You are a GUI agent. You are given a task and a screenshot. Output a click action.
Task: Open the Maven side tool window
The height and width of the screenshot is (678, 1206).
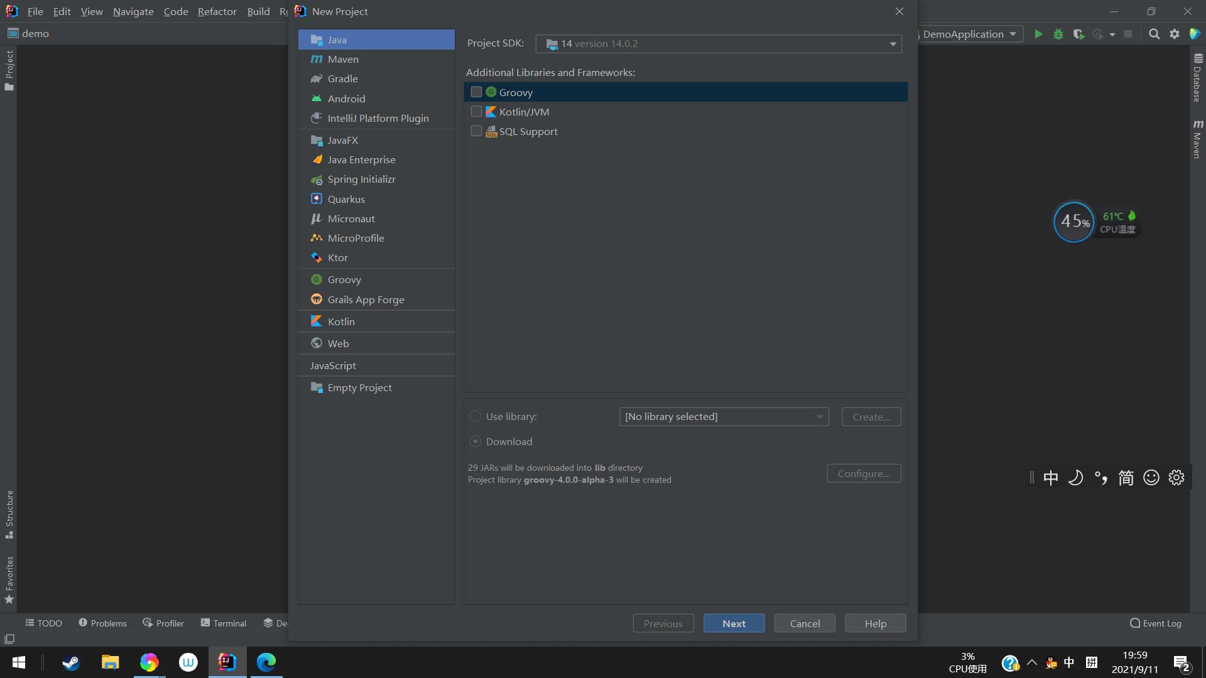point(1198,139)
